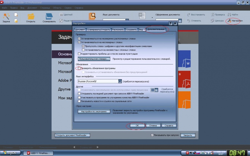
Task: Click the Справка button in dialog
Action: [169, 125]
